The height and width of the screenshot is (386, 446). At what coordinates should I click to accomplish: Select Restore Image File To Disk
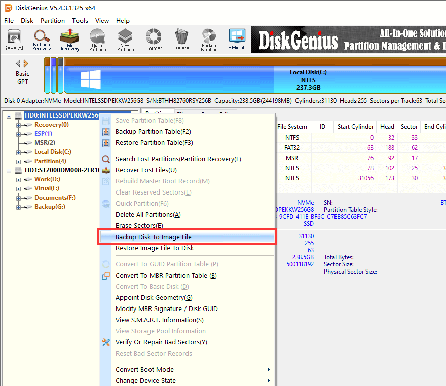click(155, 248)
